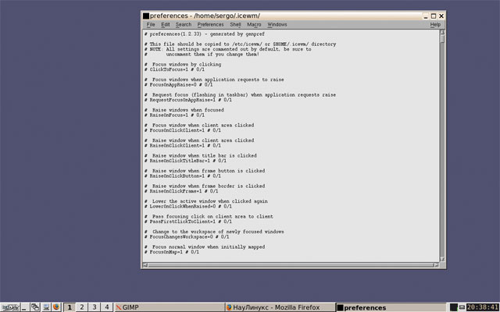Minimize the preferences editor window
Viewport: 500px width, 312px height.
point(426,16)
